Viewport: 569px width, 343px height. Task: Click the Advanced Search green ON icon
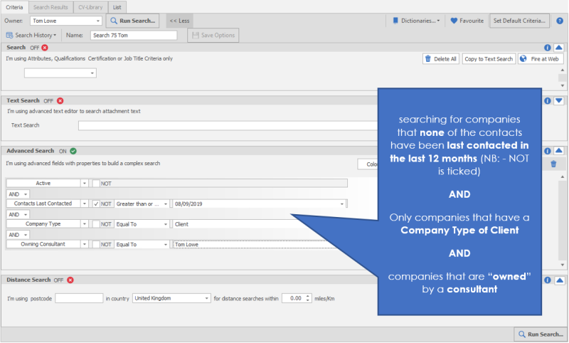(x=74, y=151)
